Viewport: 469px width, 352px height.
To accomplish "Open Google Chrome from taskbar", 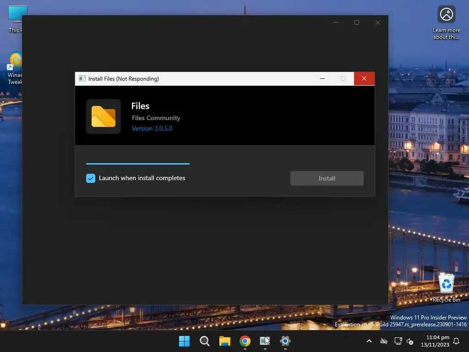I will click(245, 341).
